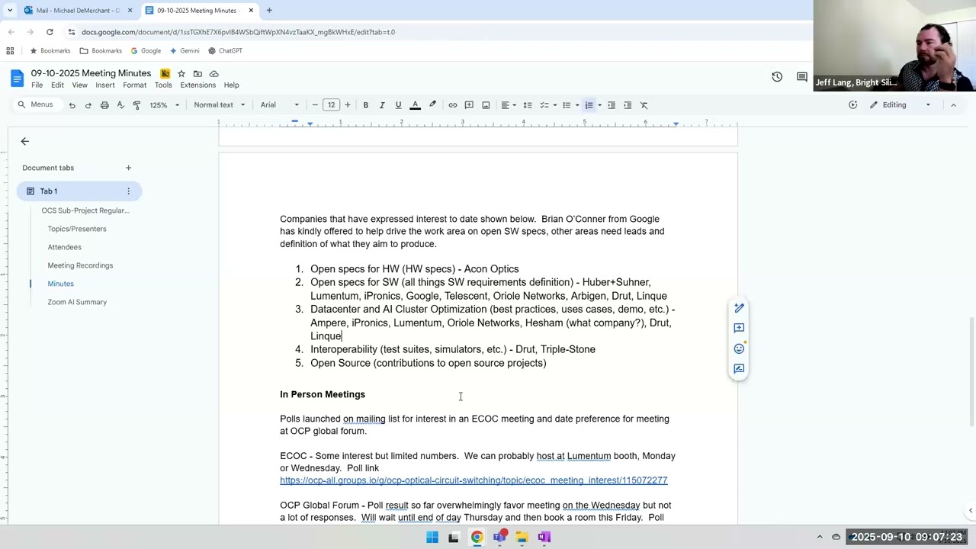Open the version history
The image size is (976, 549).
(777, 77)
